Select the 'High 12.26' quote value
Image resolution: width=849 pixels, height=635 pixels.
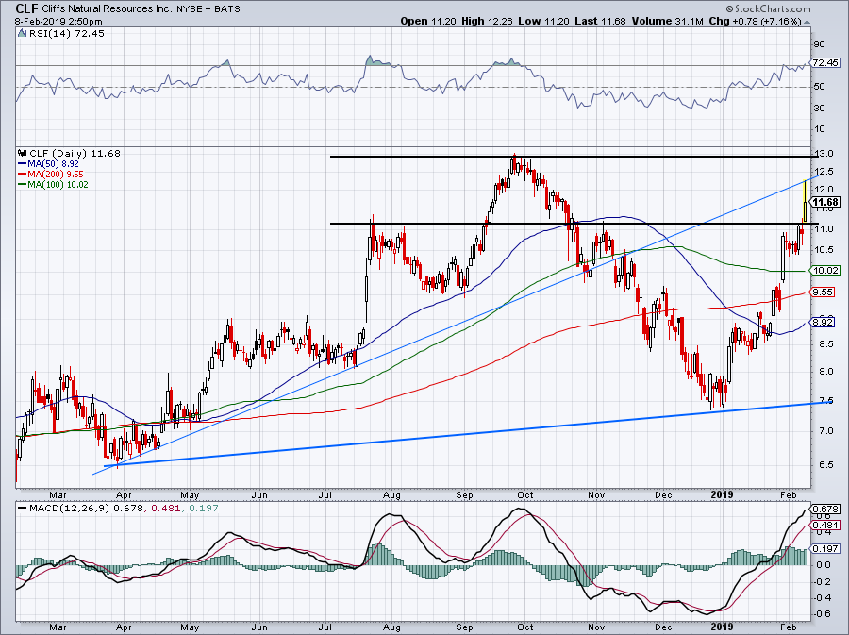coord(487,21)
